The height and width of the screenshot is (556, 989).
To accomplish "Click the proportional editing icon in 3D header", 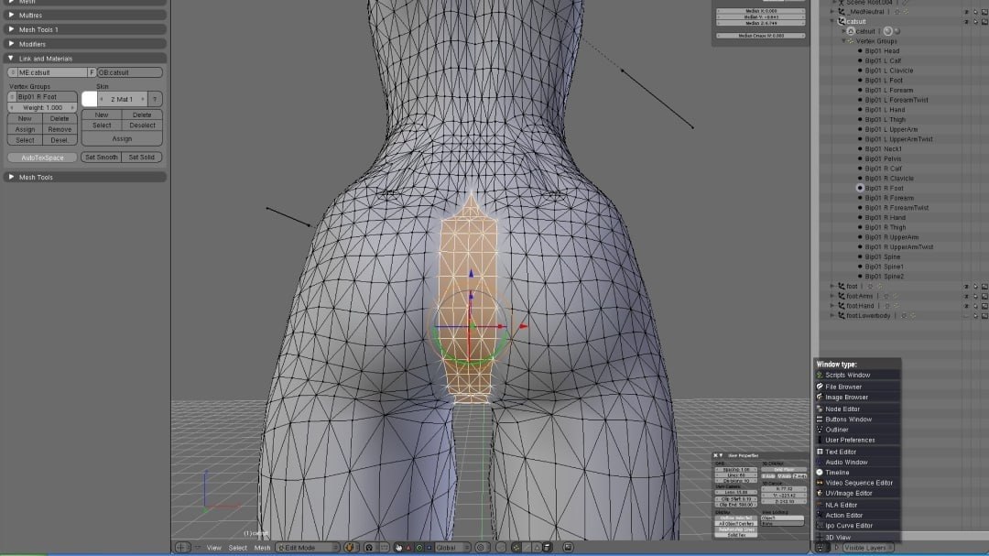I will tap(481, 547).
